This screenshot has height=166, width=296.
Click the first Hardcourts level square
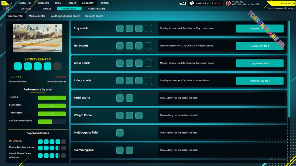[x=120, y=46]
